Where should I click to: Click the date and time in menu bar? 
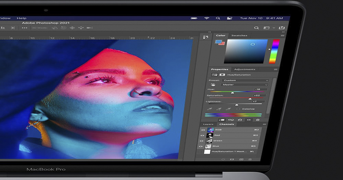pyautogui.click(x=262, y=18)
